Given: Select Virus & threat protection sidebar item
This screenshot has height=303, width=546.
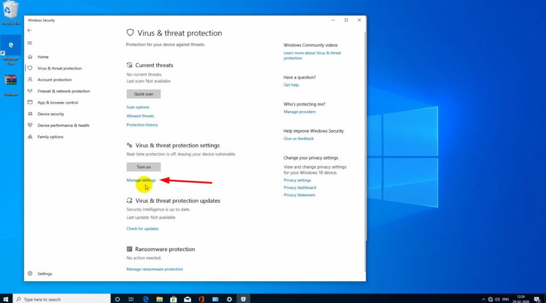Looking at the screenshot, I should pyautogui.click(x=60, y=68).
